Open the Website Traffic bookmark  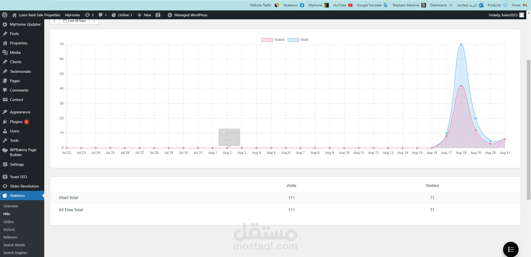point(265,5)
